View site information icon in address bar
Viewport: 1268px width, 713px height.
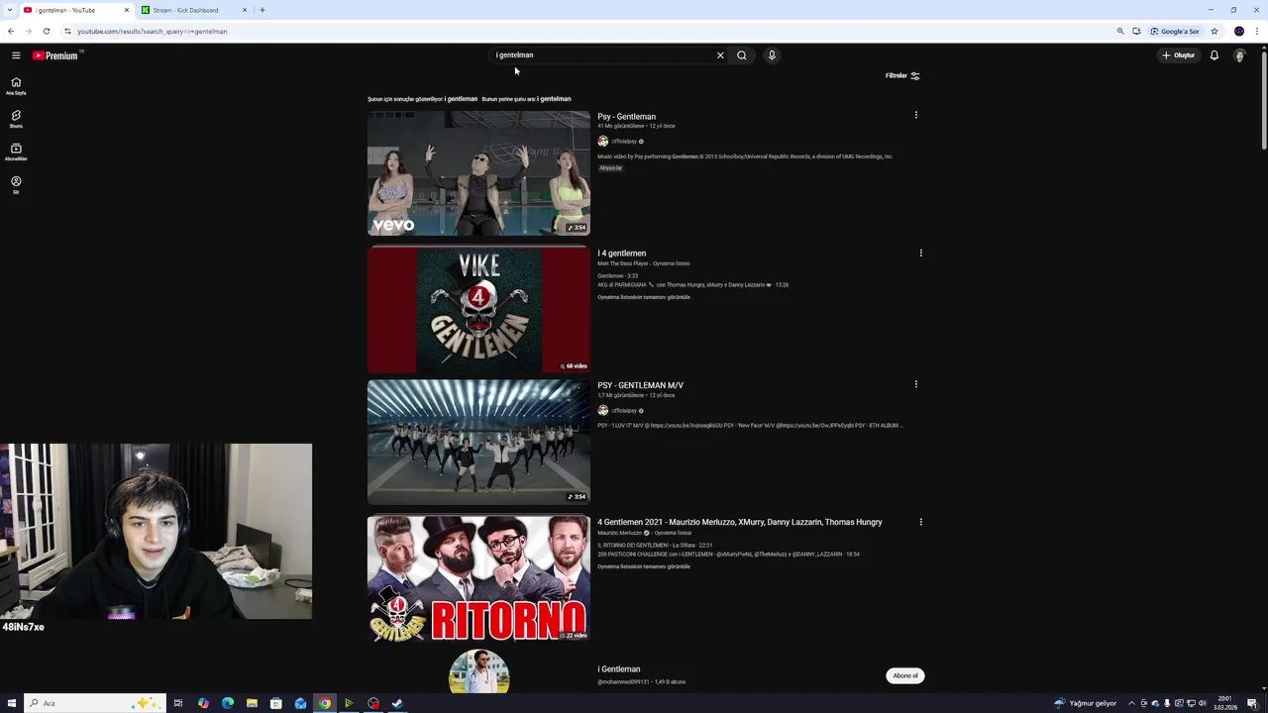click(67, 31)
